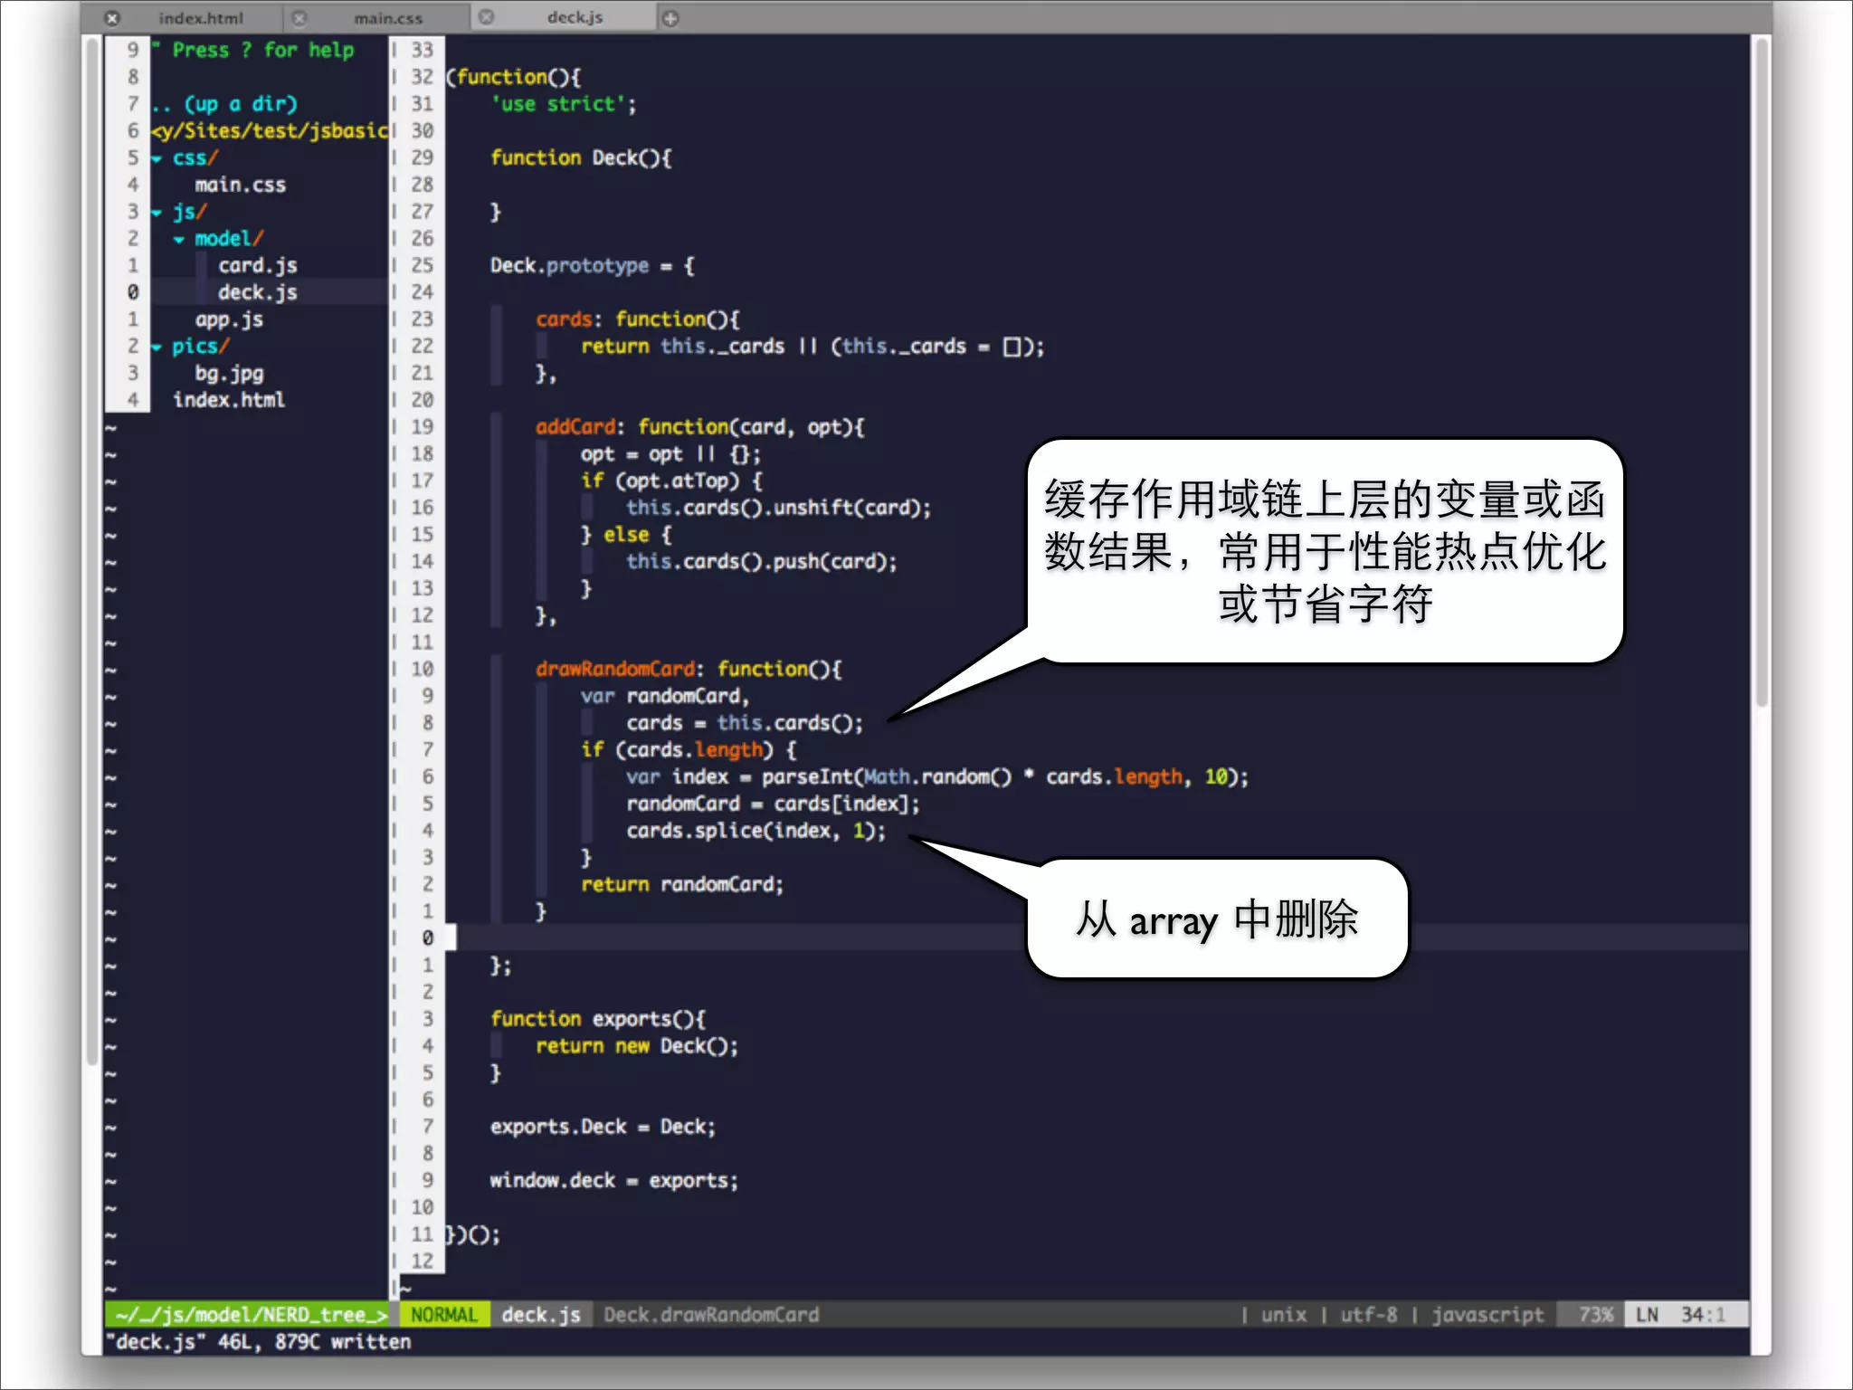Click the 'cards = this.cards();' line
Viewport: 1853px width, 1390px height.
[x=745, y=723]
